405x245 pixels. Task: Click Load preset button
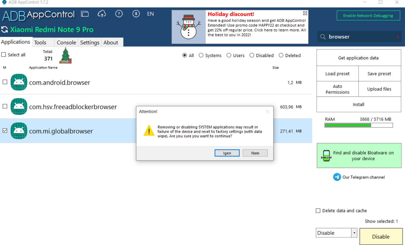[337, 74]
